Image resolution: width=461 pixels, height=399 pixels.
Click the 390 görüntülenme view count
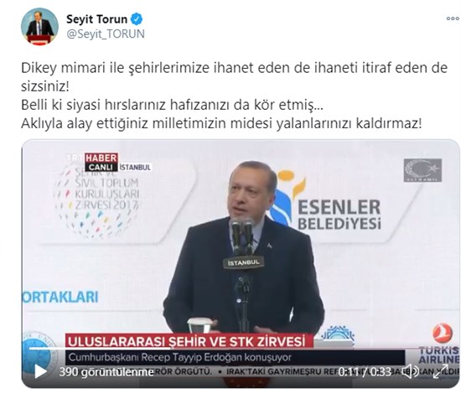click(106, 372)
